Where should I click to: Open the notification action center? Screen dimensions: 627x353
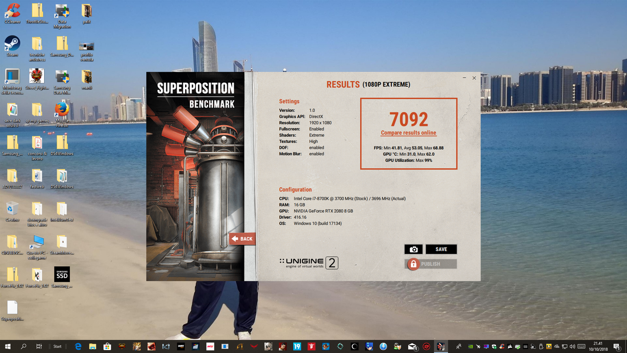616,346
